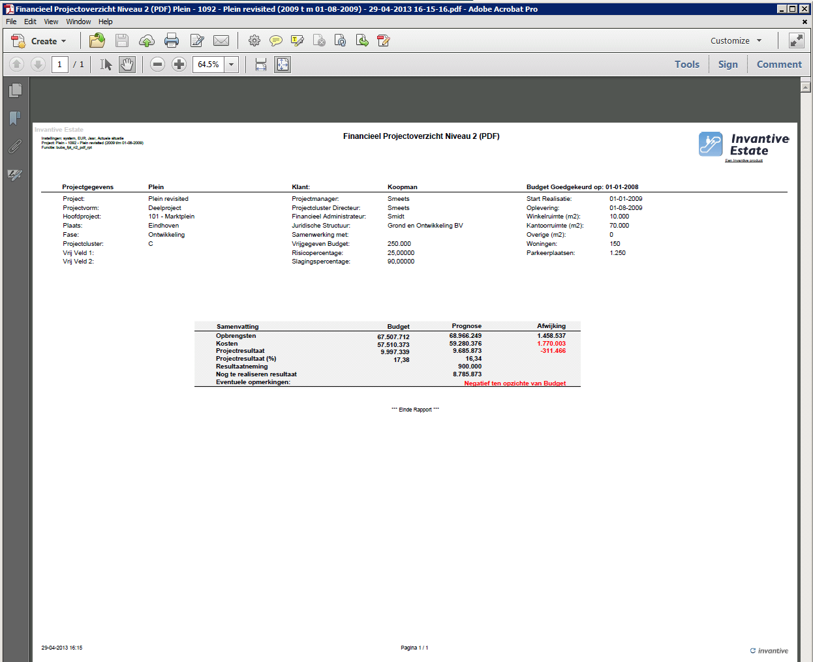Click the Prognose column header

[x=467, y=326]
